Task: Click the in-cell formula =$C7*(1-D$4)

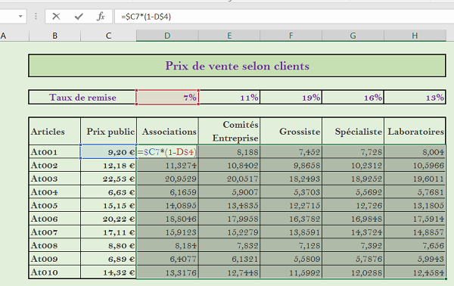Action: pos(167,151)
